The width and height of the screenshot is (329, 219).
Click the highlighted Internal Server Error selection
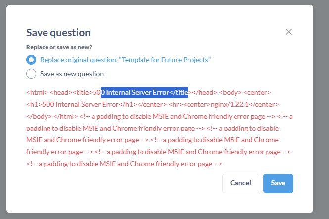144,92
